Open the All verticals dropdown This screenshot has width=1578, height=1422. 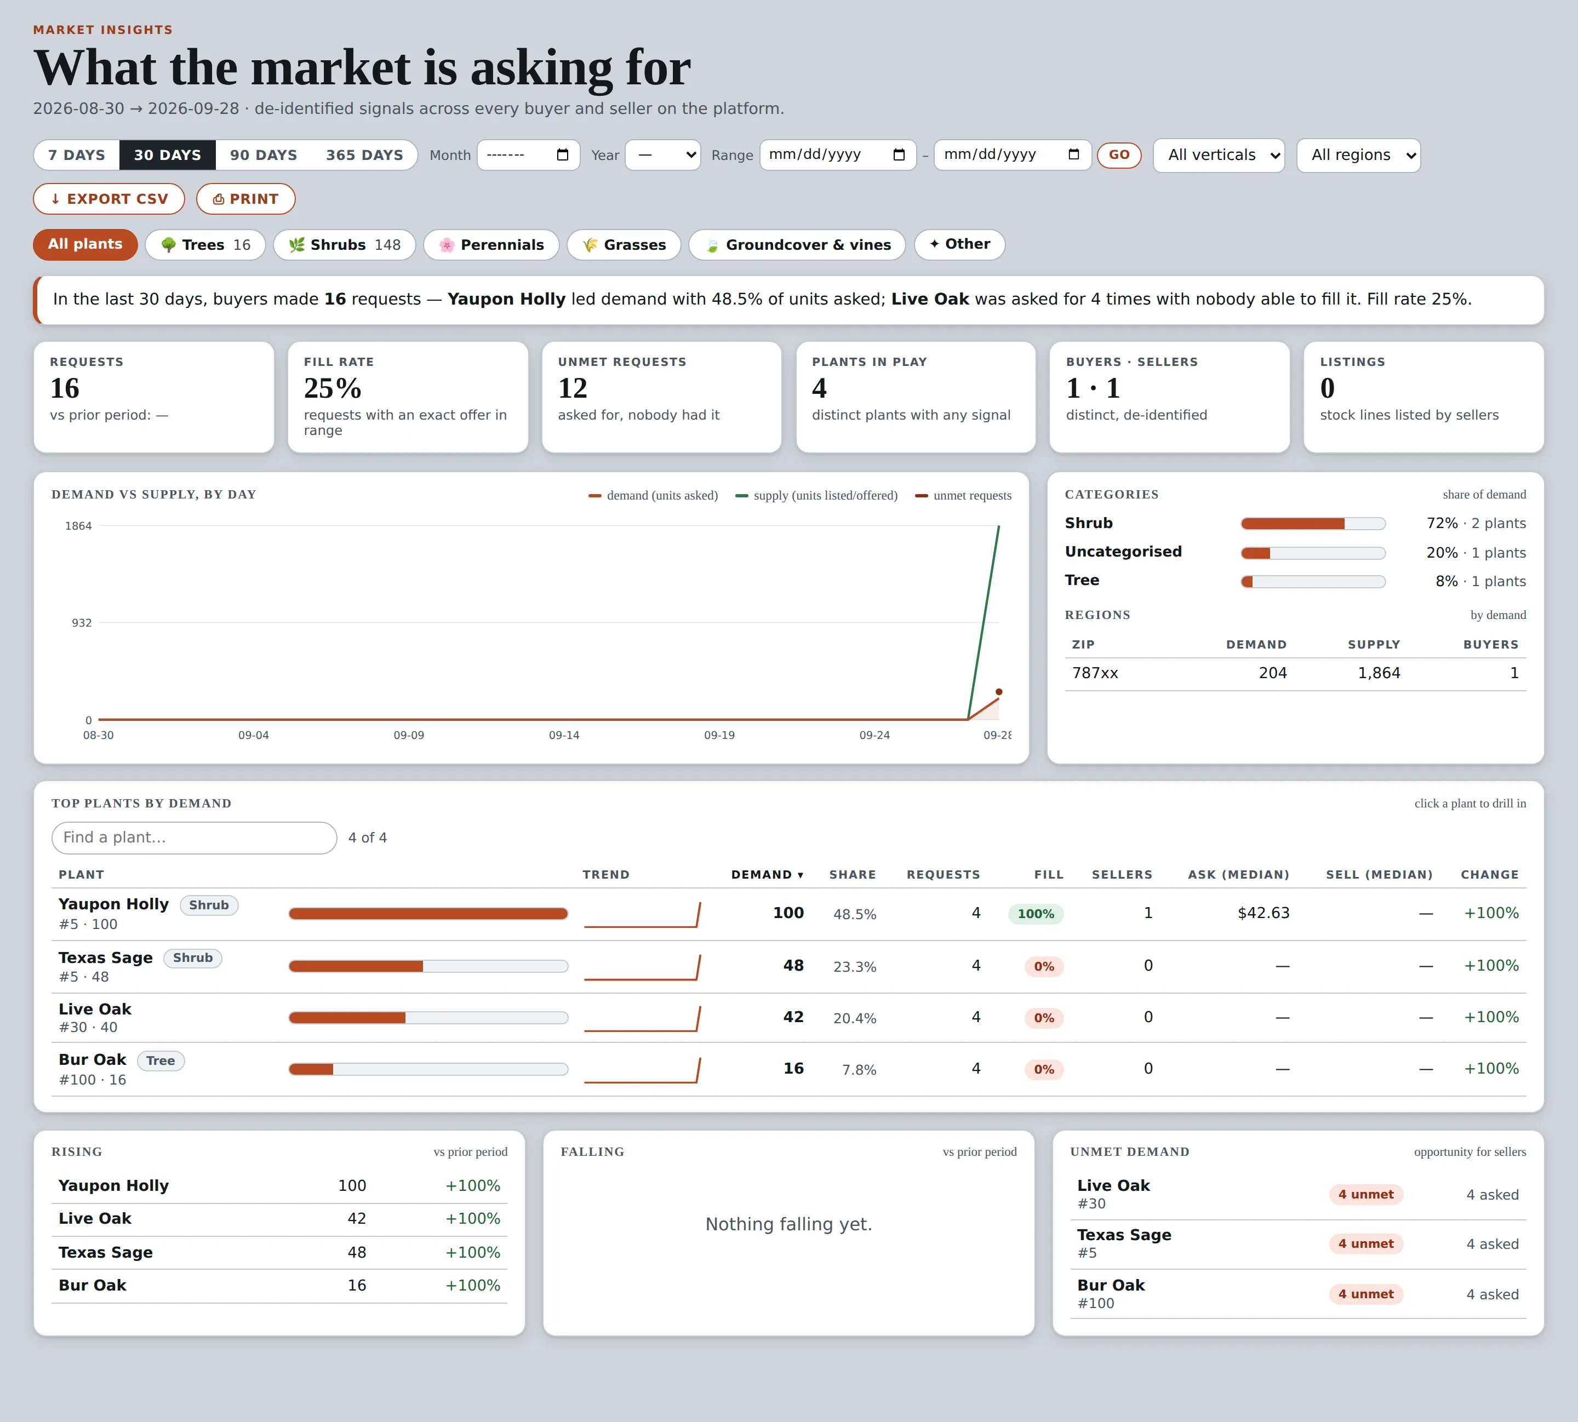pos(1219,154)
